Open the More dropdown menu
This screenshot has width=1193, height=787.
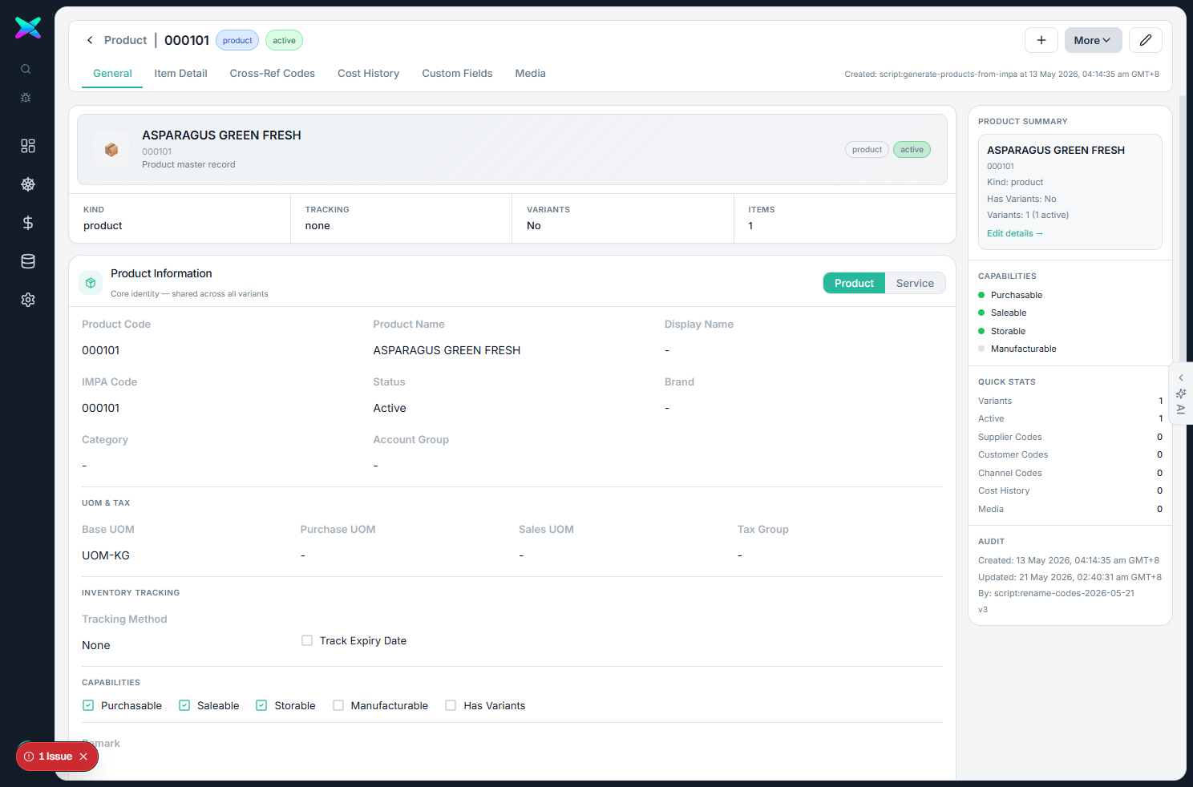tap(1094, 40)
